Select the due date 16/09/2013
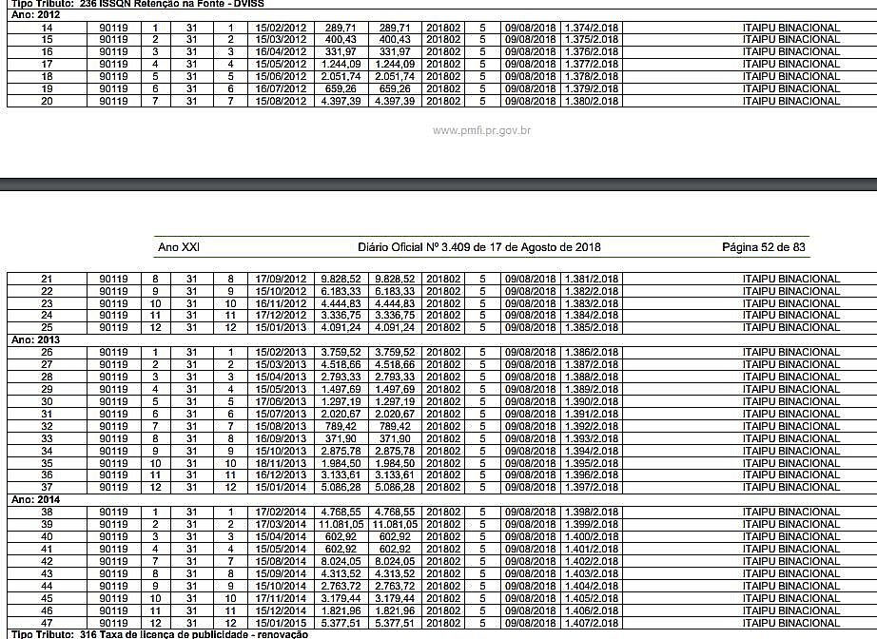The image size is (877, 639). (x=281, y=438)
